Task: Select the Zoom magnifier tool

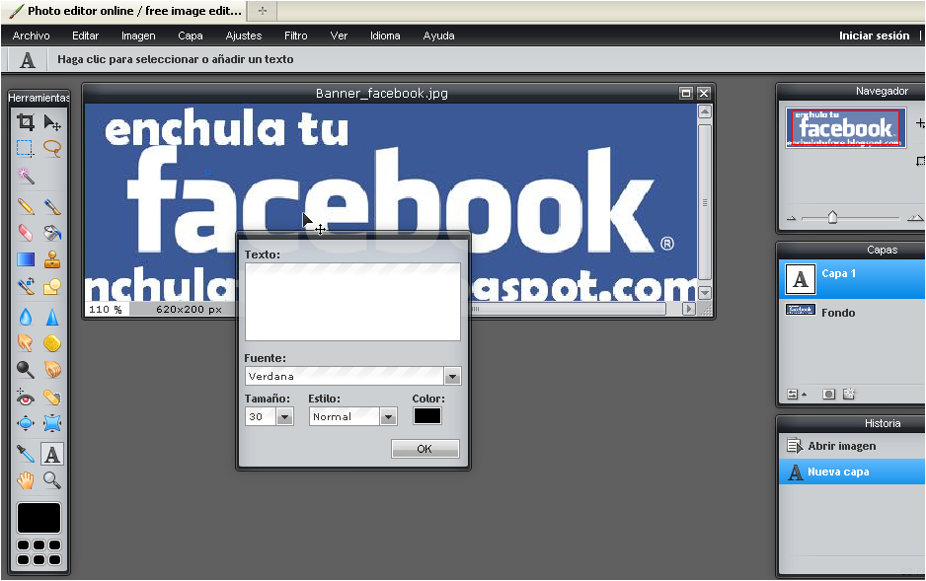Action: tap(52, 480)
